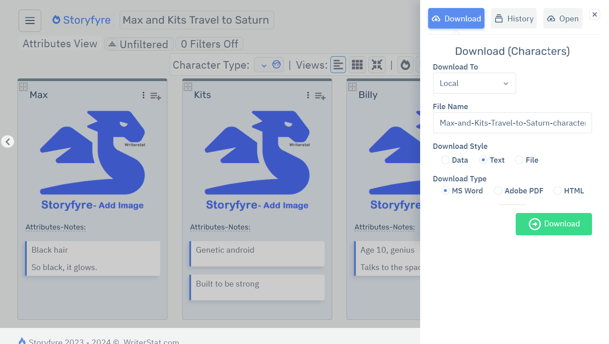Viewport: 609px width, 344px height.
Task: Click the shrink/compact view icon
Action: [377, 65]
